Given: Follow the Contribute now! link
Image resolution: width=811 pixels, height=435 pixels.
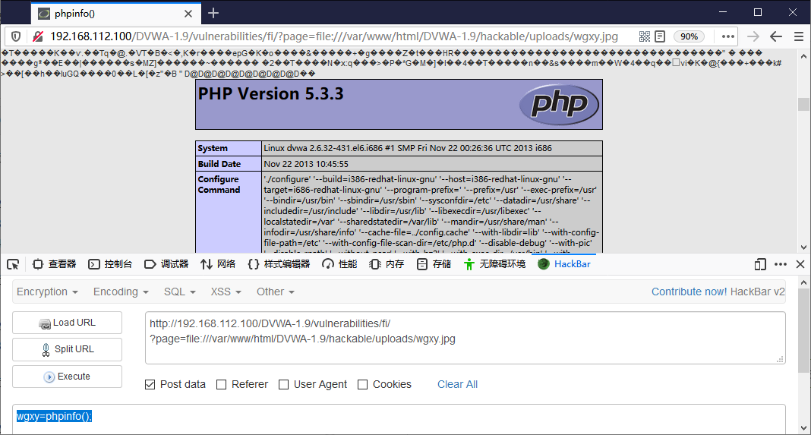Looking at the screenshot, I should tap(689, 292).
